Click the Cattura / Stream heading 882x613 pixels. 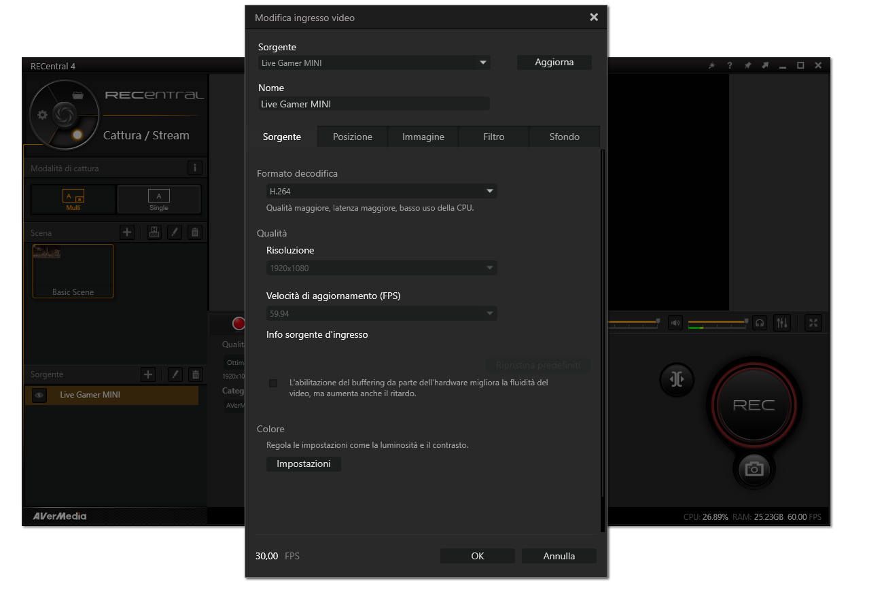point(146,135)
